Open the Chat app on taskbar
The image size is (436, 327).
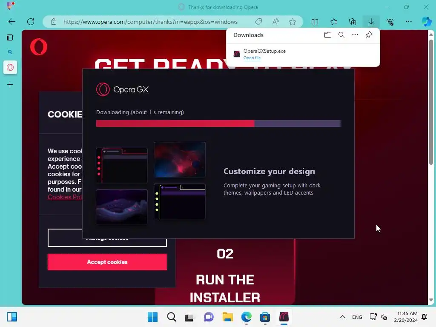(x=209, y=317)
